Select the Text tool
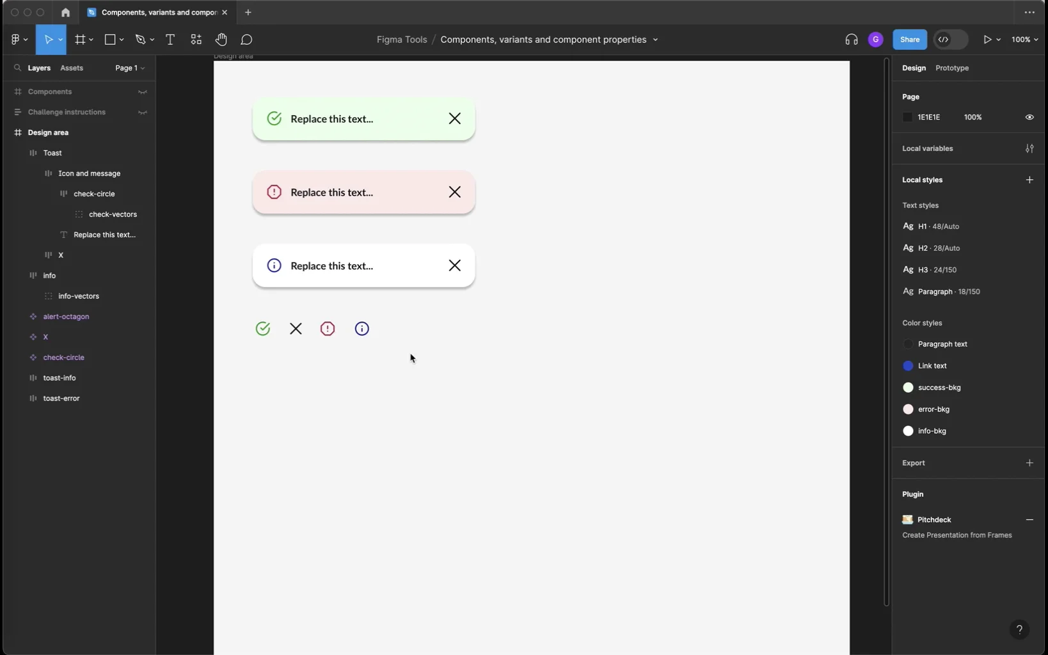This screenshot has width=1048, height=655. pyautogui.click(x=170, y=39)
